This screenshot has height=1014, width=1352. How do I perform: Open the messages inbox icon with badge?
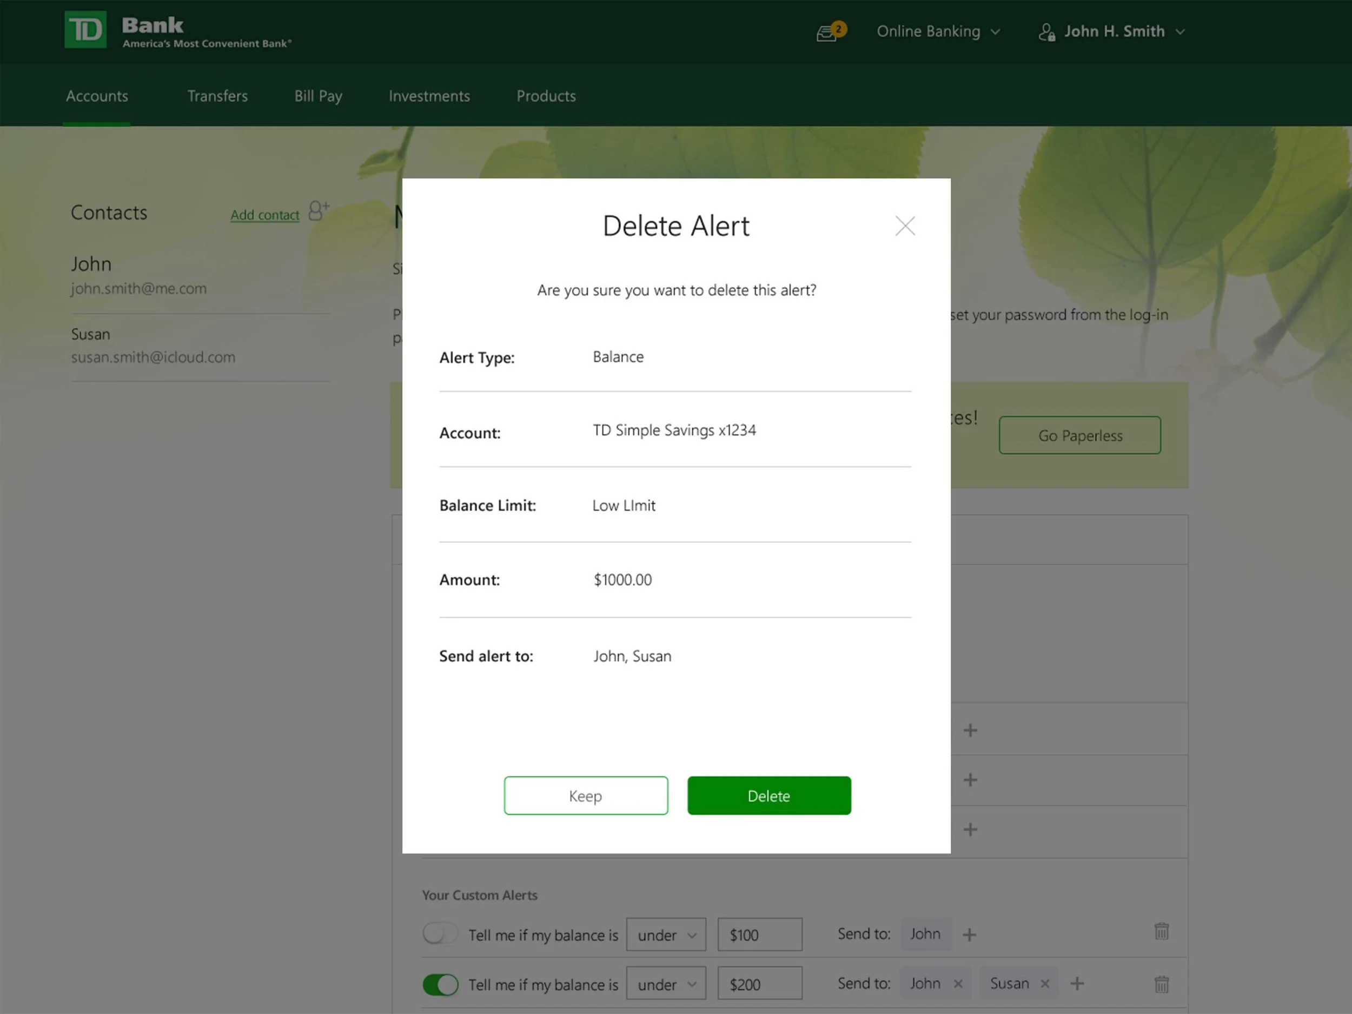831,32
